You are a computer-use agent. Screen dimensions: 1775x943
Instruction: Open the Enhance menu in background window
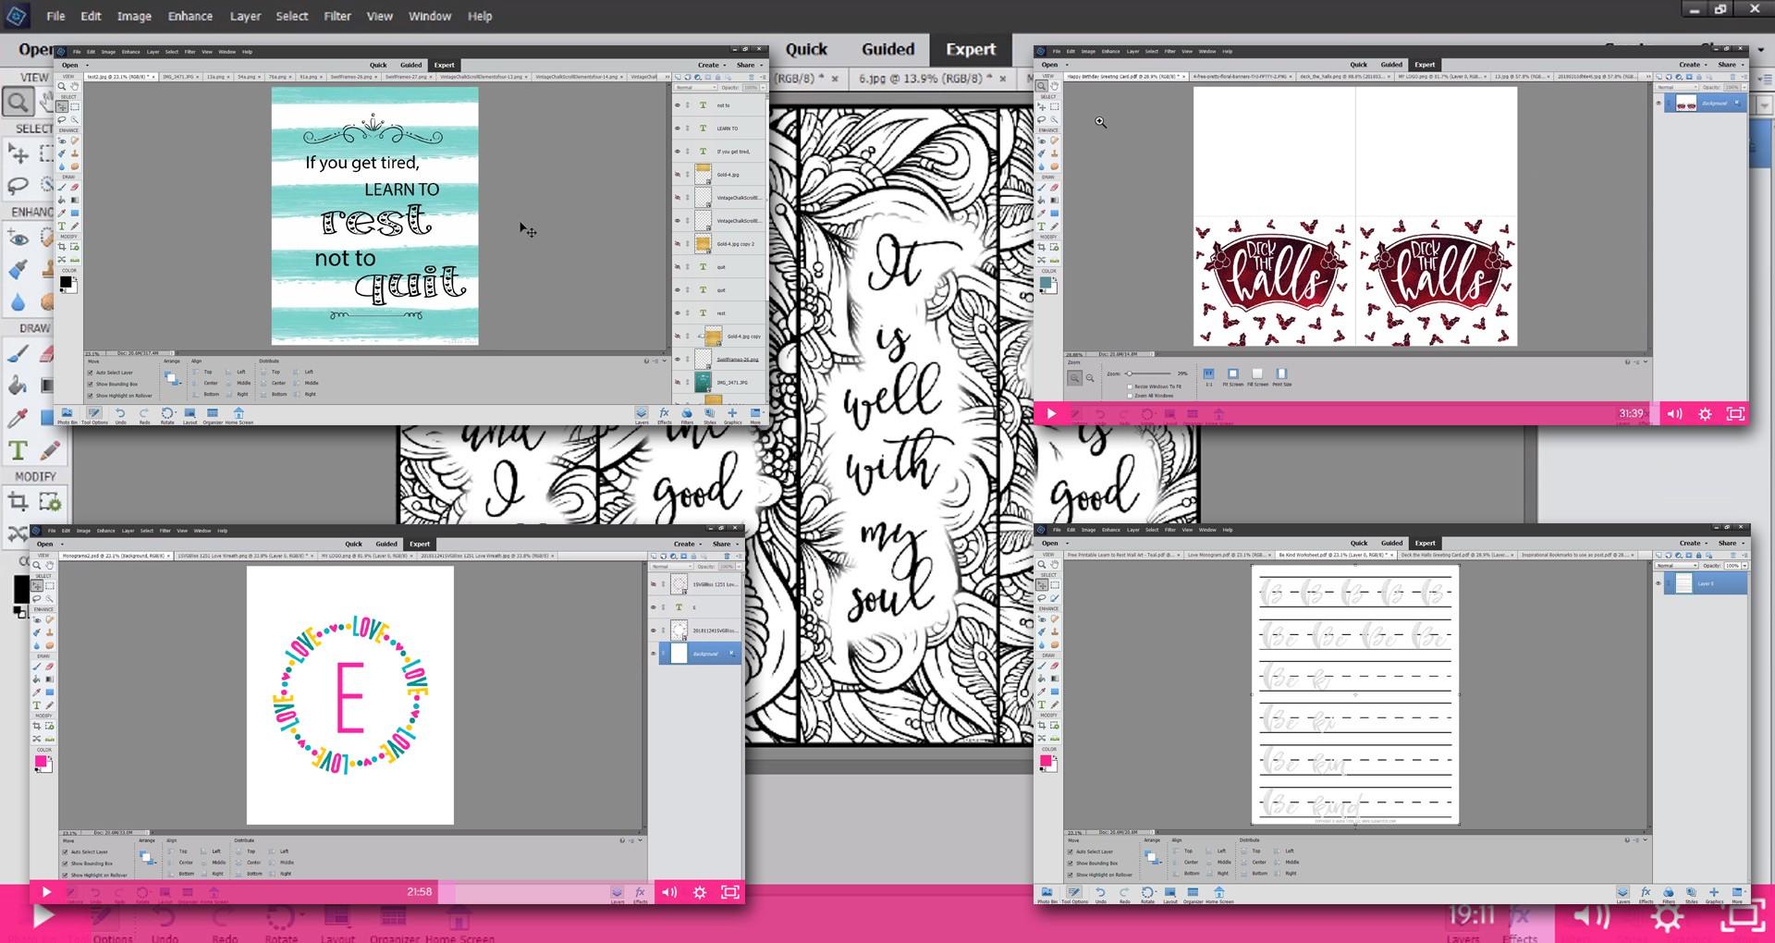[190, 16]
